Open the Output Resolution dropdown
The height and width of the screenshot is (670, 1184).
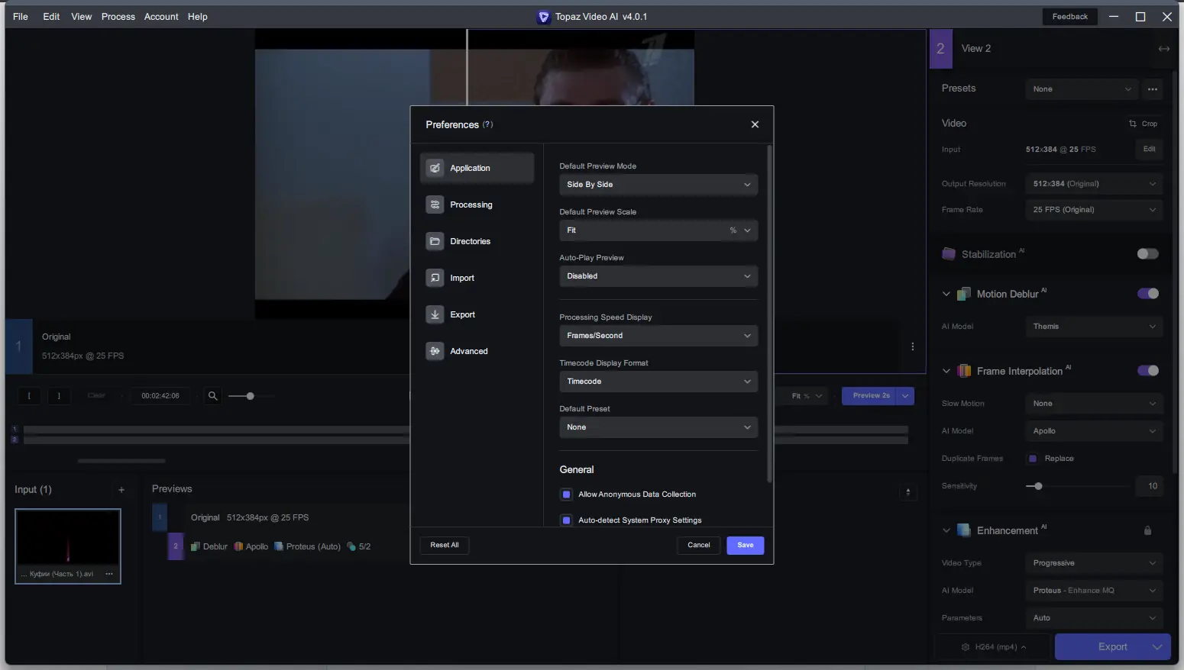[x=1094, y=184]
